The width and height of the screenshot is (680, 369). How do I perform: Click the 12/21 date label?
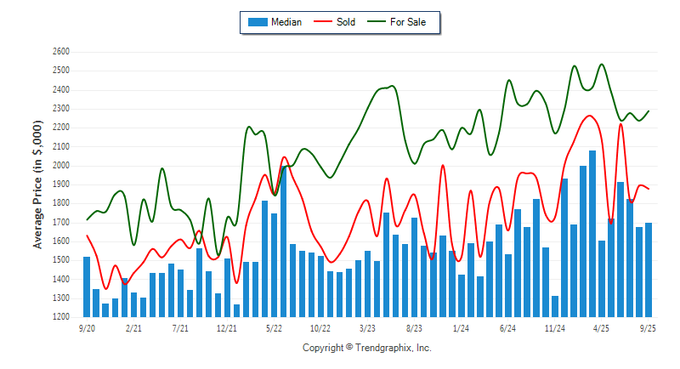point(227,326)
